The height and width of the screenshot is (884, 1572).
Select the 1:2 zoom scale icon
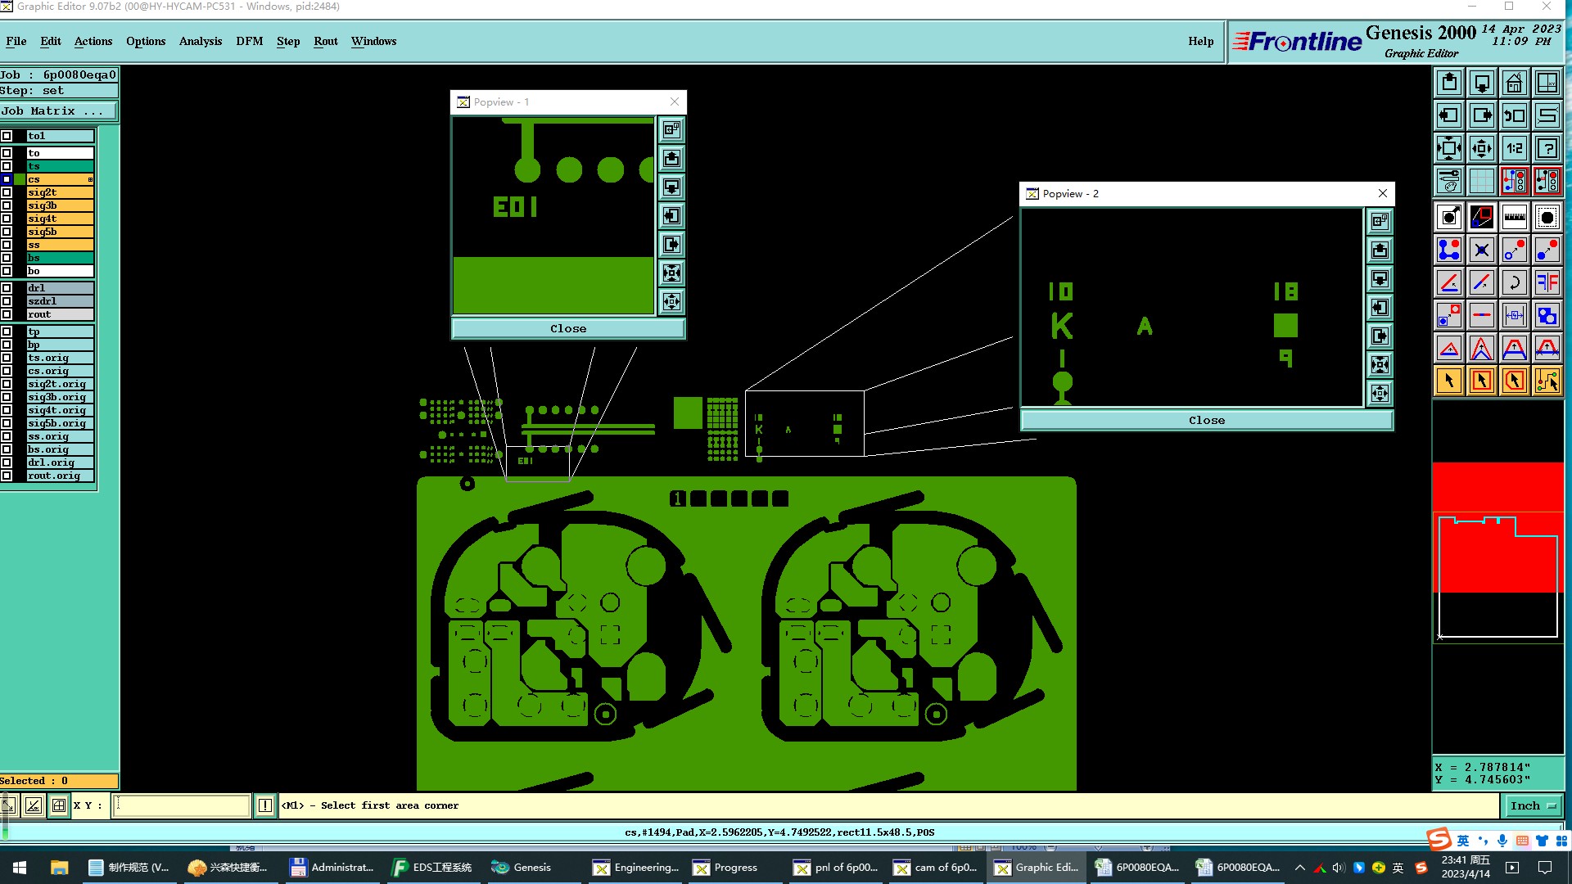point(1514,148)
